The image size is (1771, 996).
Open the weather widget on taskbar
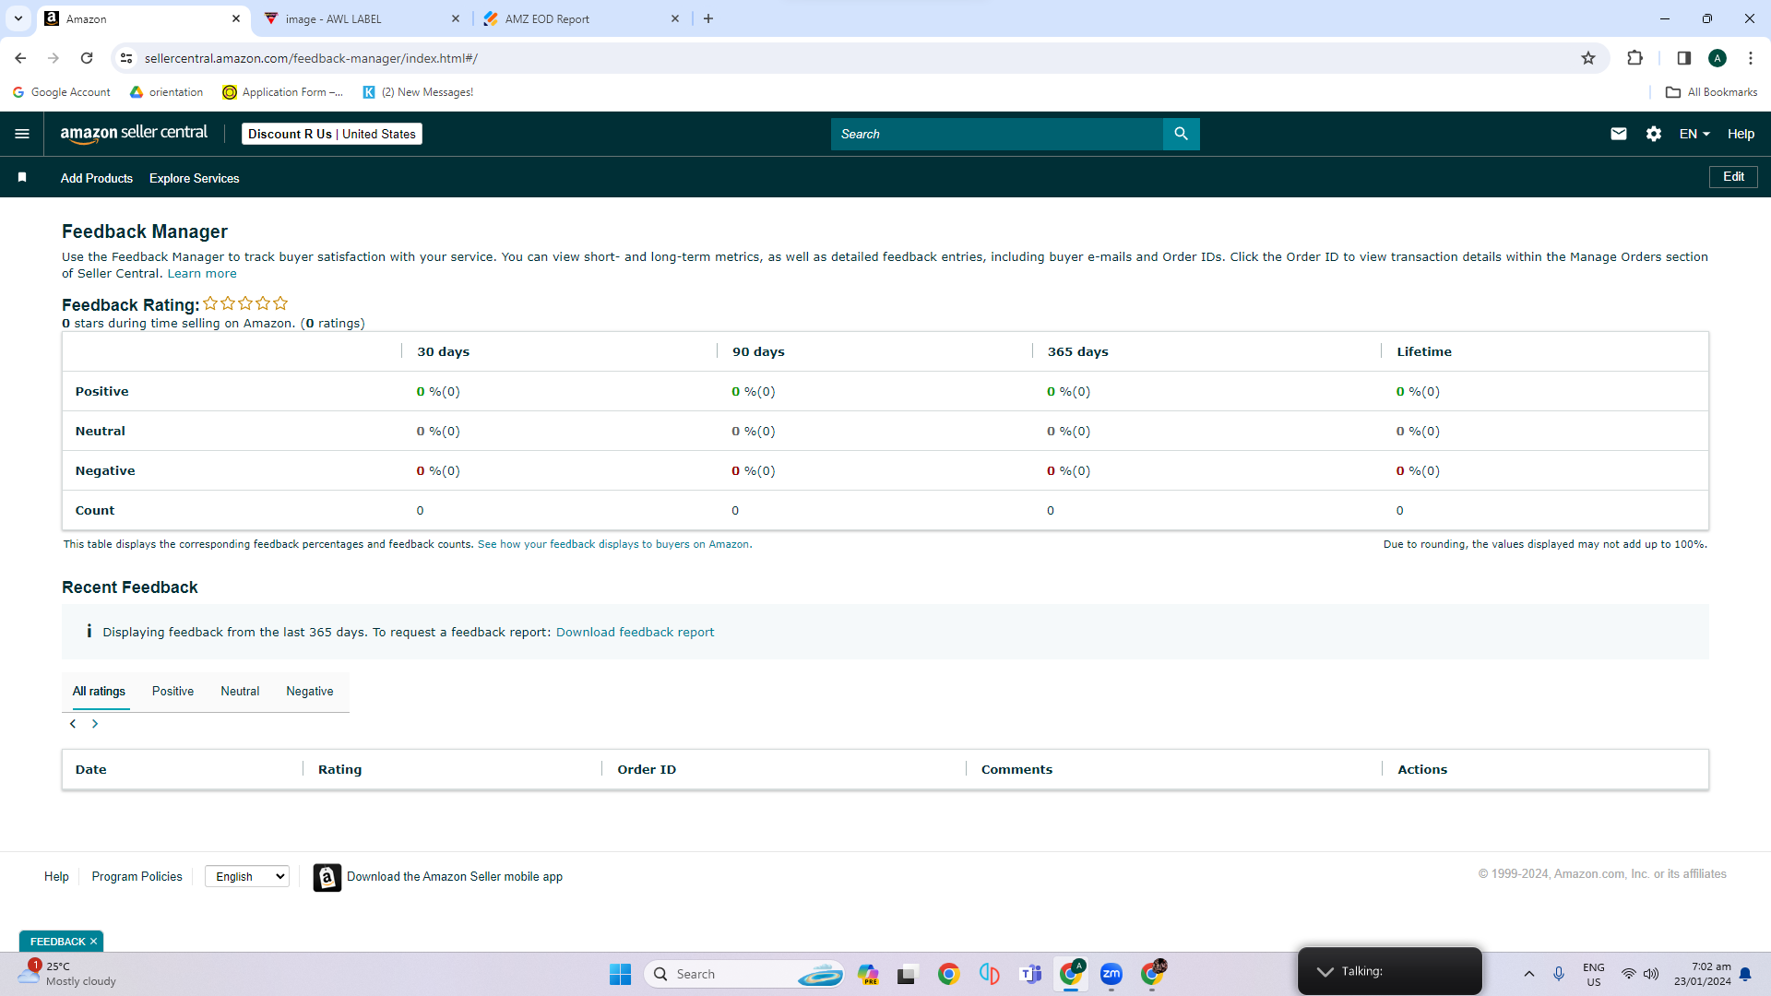(x=66, y=974)
